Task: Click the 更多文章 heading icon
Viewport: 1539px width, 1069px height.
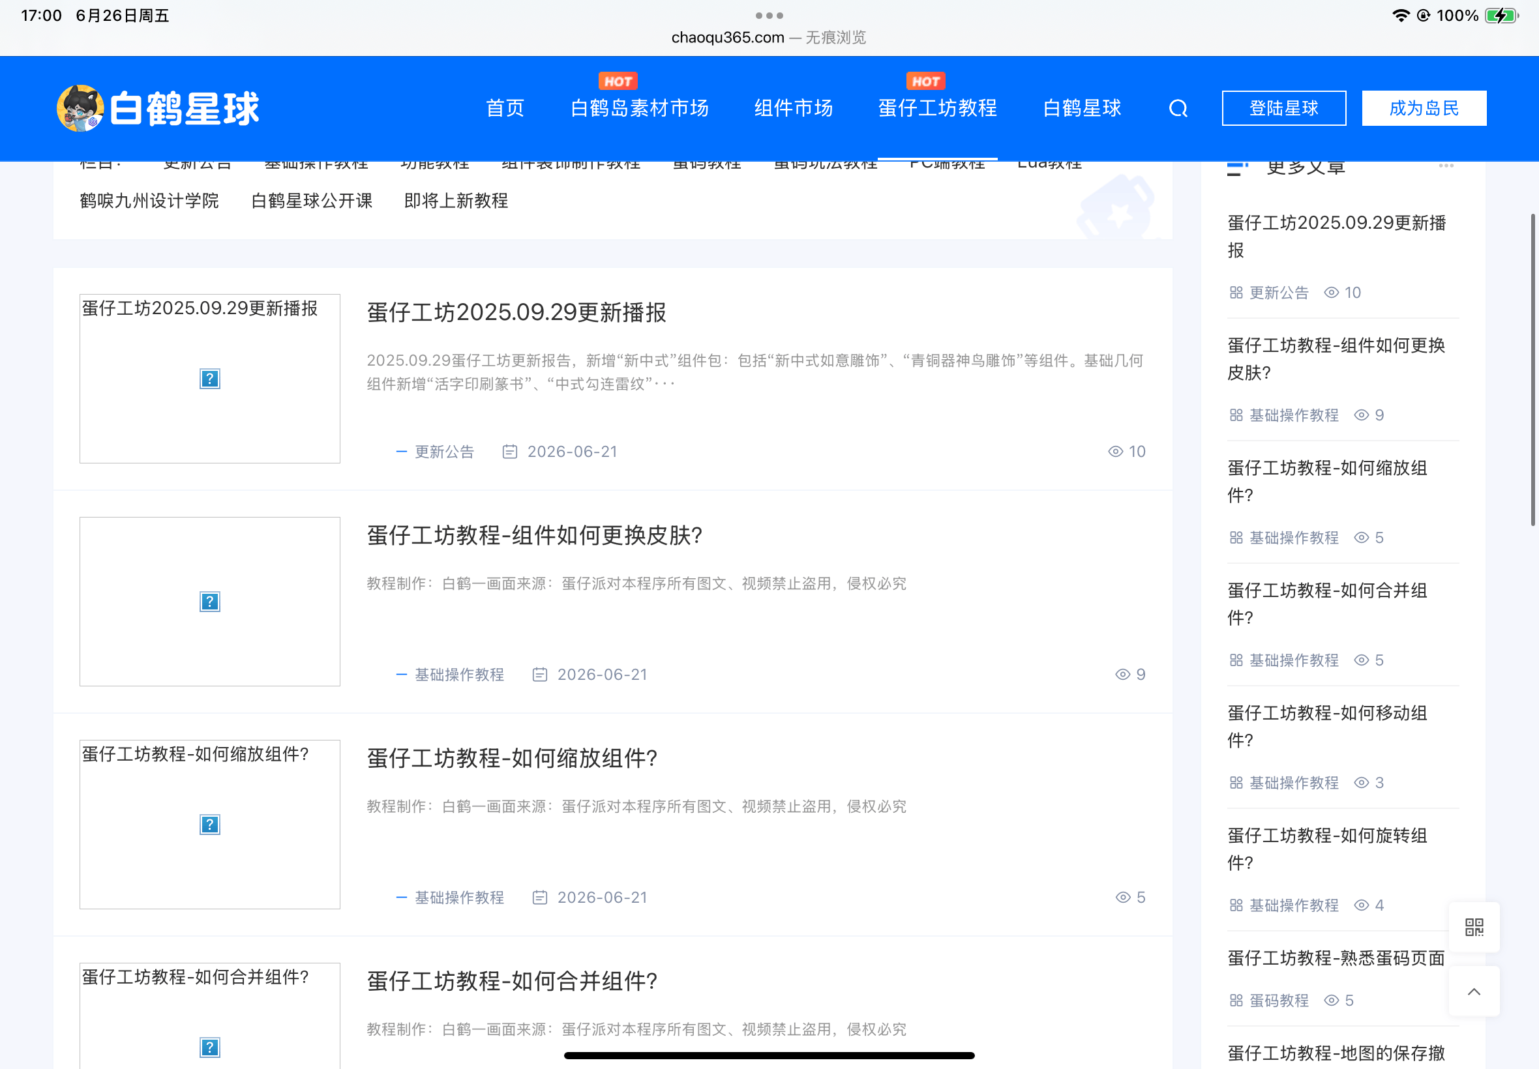Action: (1238, 168)
